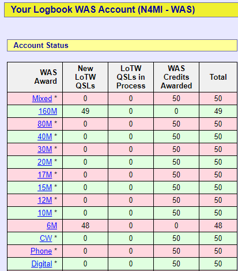Open the Phone award link
Screen dimensions: 238x271
[x=41, y=251]
